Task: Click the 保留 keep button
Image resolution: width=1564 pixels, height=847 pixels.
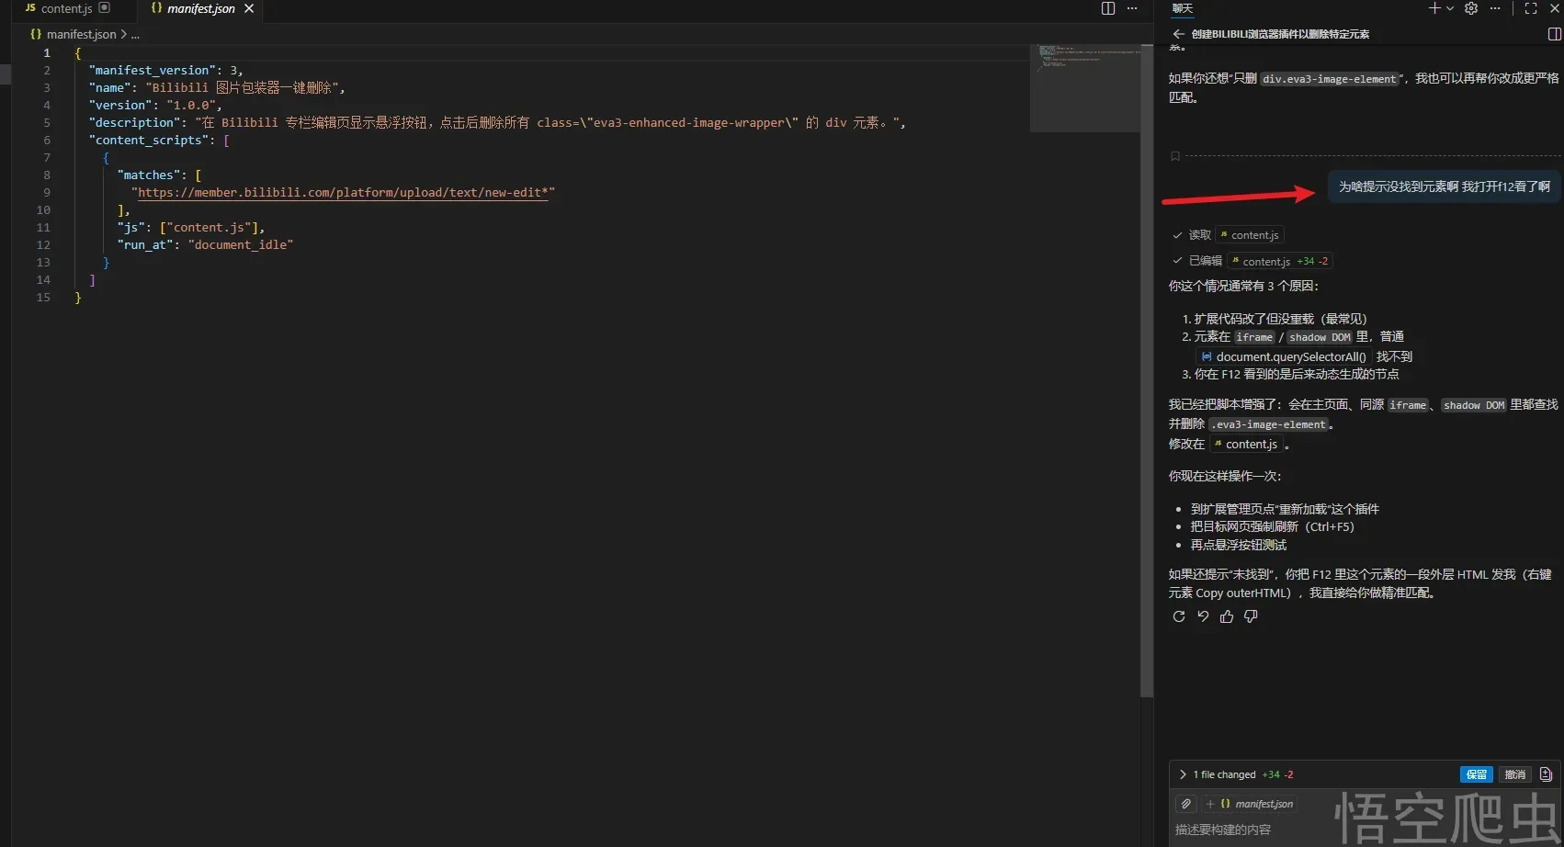Action: point(1476,774)
